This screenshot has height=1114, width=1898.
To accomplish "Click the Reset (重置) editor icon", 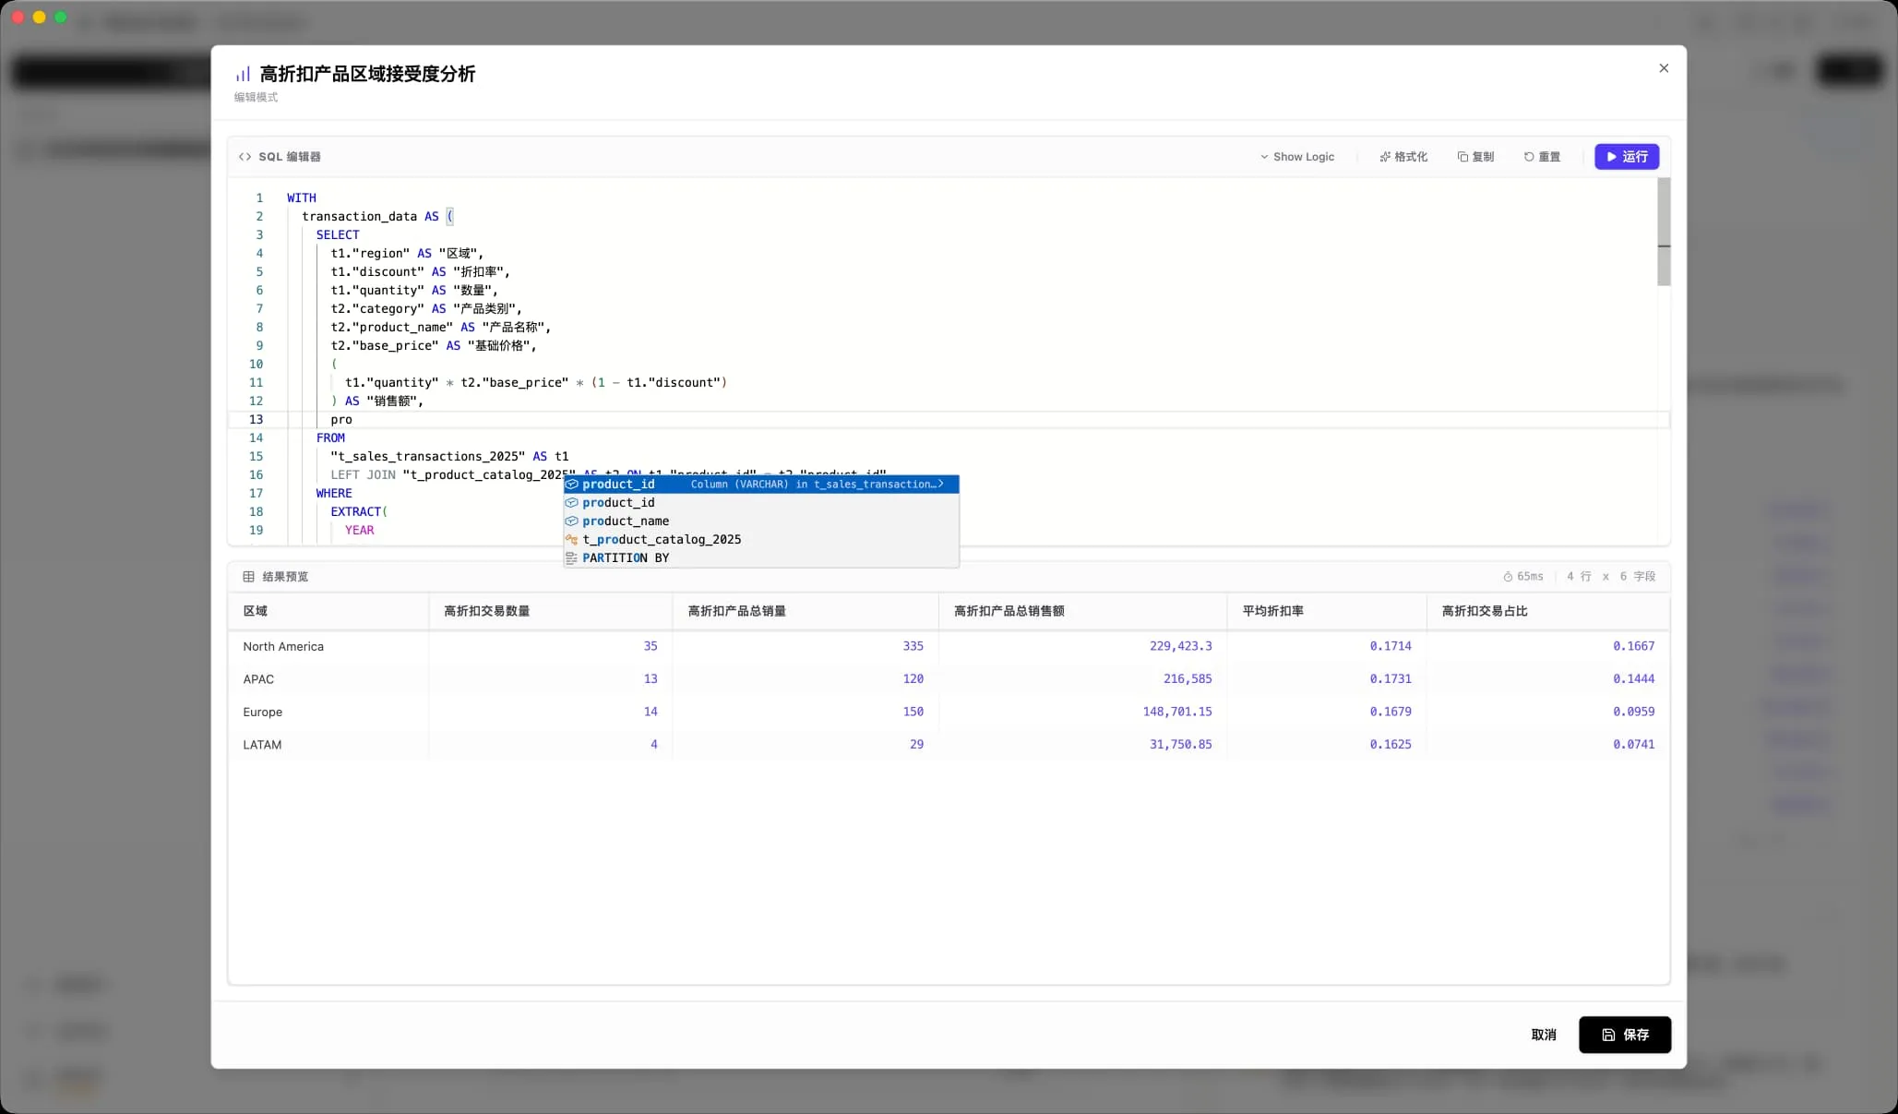I will point(1529,157).
